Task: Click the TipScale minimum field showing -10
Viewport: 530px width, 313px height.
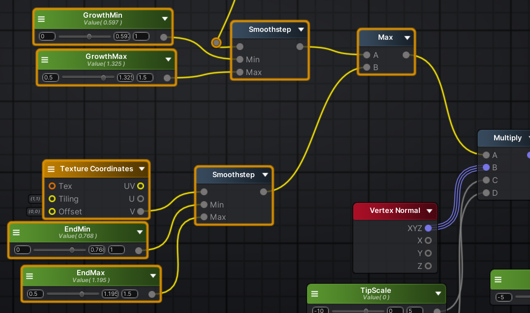Action: [x=320, y=310]
